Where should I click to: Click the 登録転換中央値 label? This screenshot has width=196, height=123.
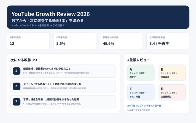point(157,37)
